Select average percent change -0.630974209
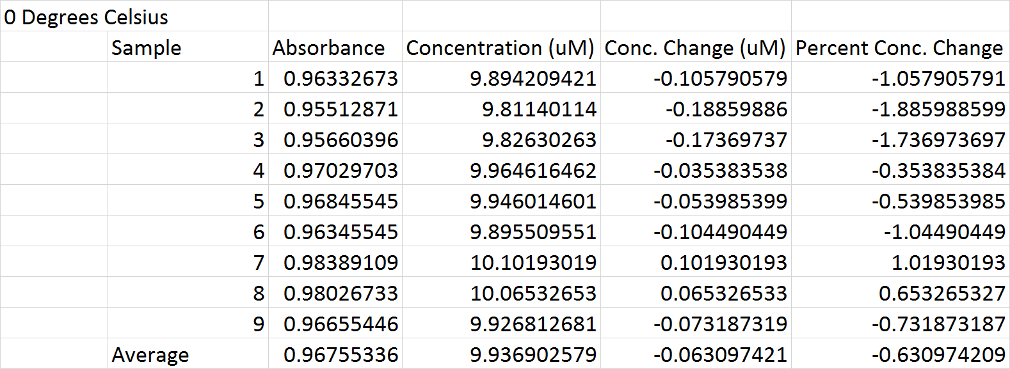 938,354
